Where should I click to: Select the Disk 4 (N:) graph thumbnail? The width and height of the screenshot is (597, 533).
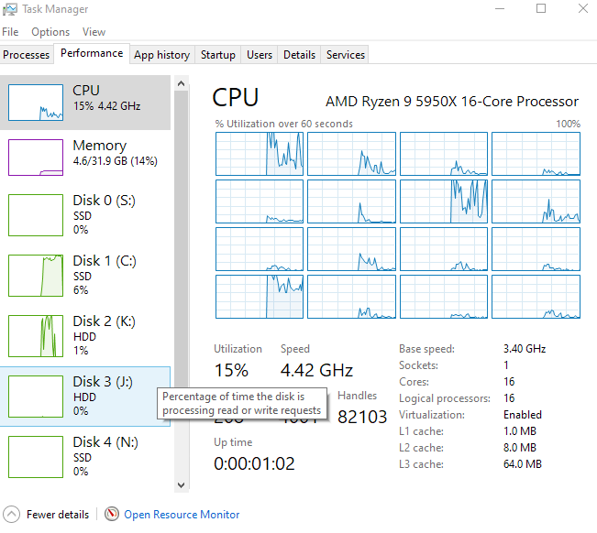click(36, 457)
